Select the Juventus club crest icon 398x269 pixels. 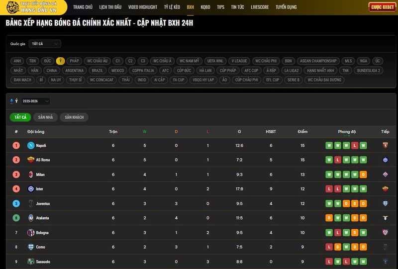click(30, 203)
